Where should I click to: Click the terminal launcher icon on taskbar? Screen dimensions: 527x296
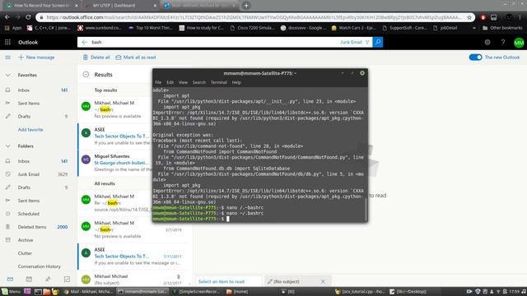[x=38, y=292]
